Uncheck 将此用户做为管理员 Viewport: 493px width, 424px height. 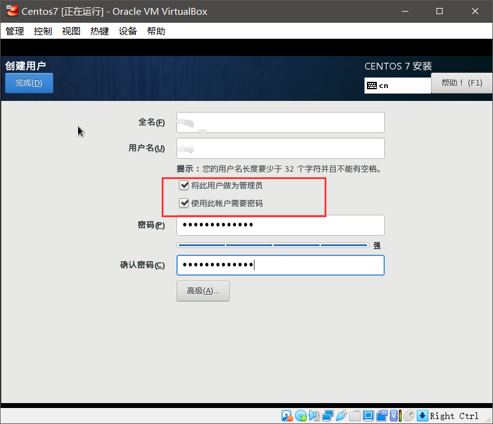[184, 185]
